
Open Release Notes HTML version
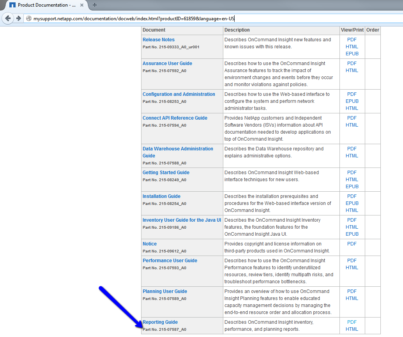(352, 47)
